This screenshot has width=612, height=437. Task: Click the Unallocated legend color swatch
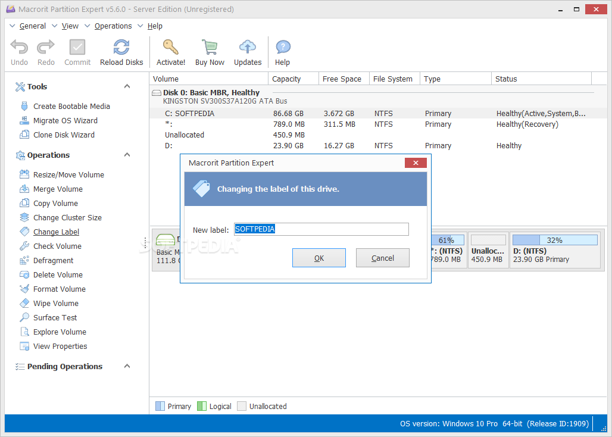pos(242,406)
